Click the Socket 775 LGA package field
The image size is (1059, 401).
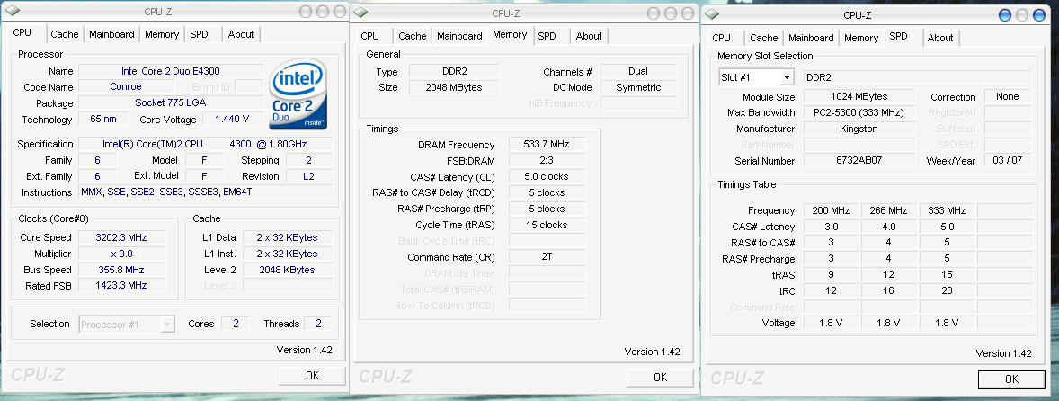pos(171,103)
